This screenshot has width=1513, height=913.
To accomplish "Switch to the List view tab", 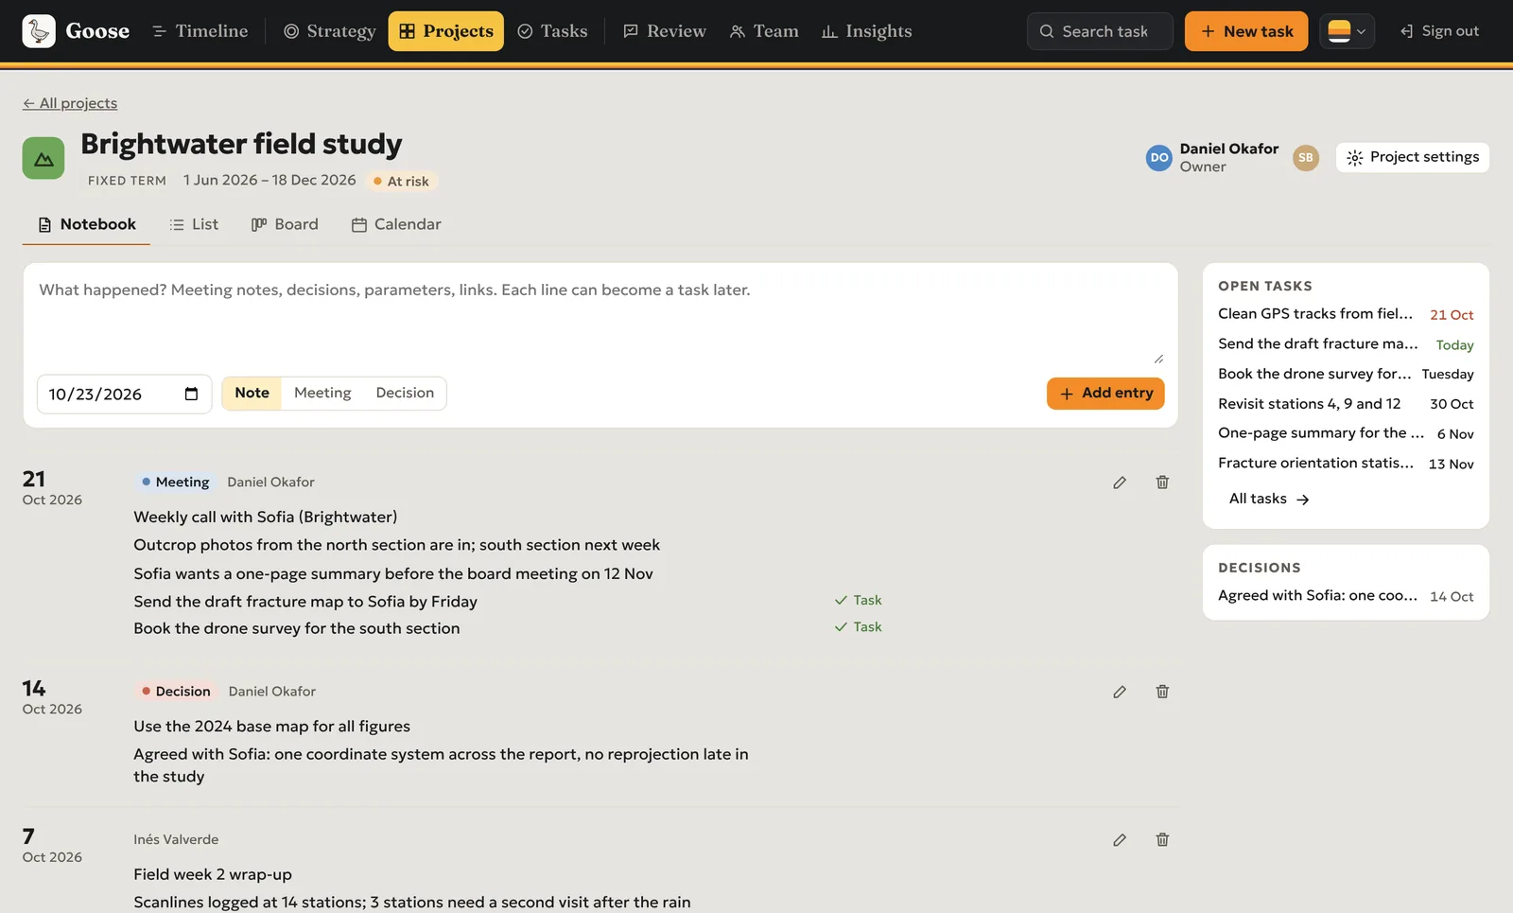I will (194, 224).
